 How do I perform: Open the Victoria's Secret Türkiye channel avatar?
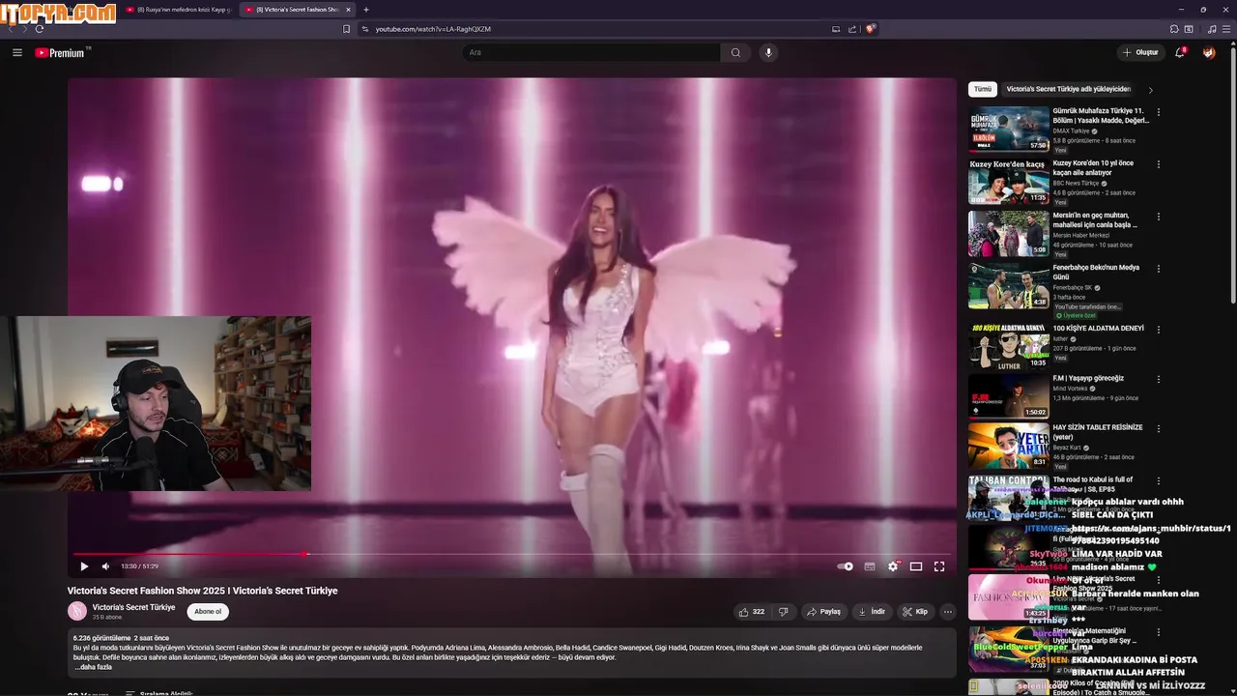tap(76, 611)
